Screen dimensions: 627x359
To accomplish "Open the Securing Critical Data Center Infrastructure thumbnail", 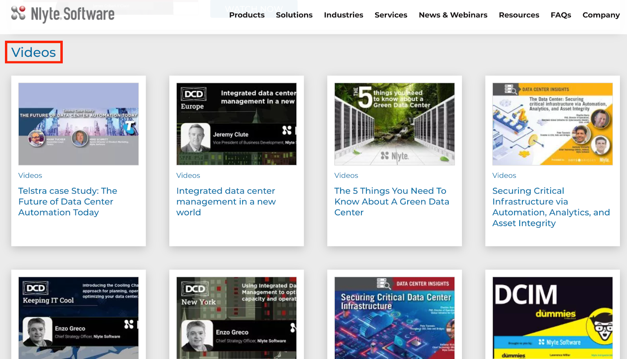I will (x=395, y=318).
